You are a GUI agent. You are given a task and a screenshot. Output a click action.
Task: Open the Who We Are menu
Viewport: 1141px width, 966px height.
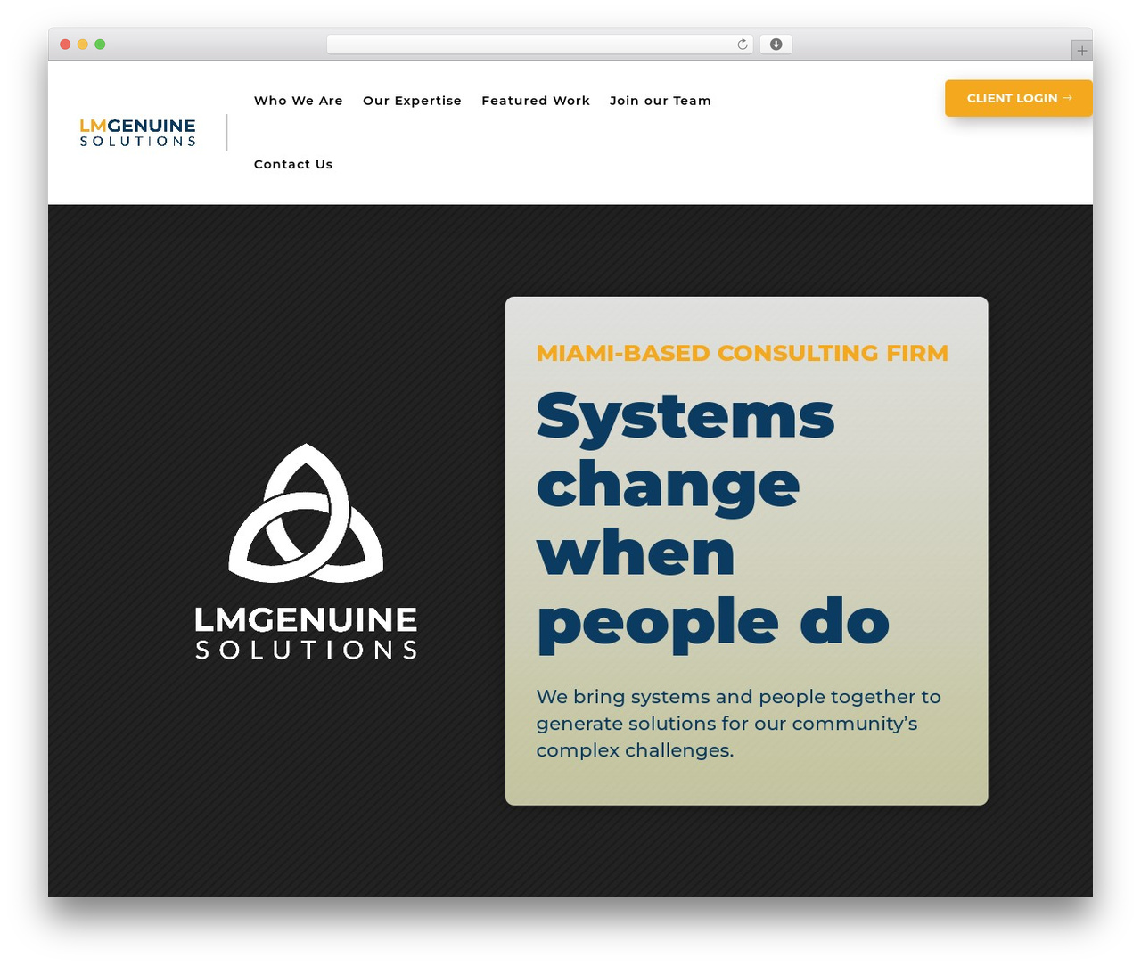coord(298,101)
